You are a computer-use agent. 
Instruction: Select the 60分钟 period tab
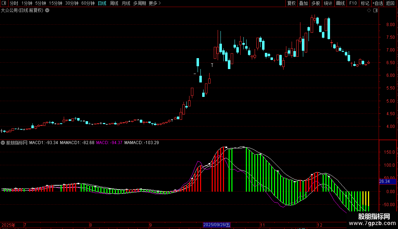coord(88,3)
